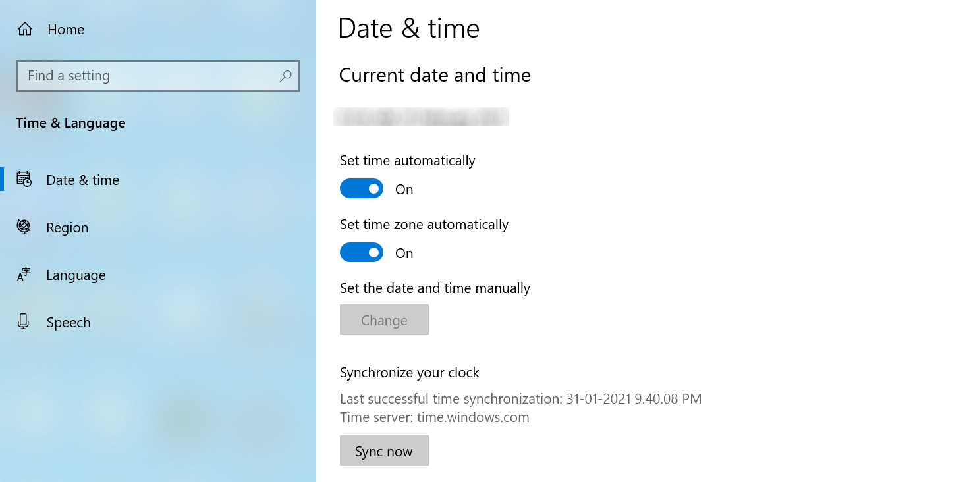Click the search magnifier icon
The image size is (965, 482).
(x=285, y=76)
